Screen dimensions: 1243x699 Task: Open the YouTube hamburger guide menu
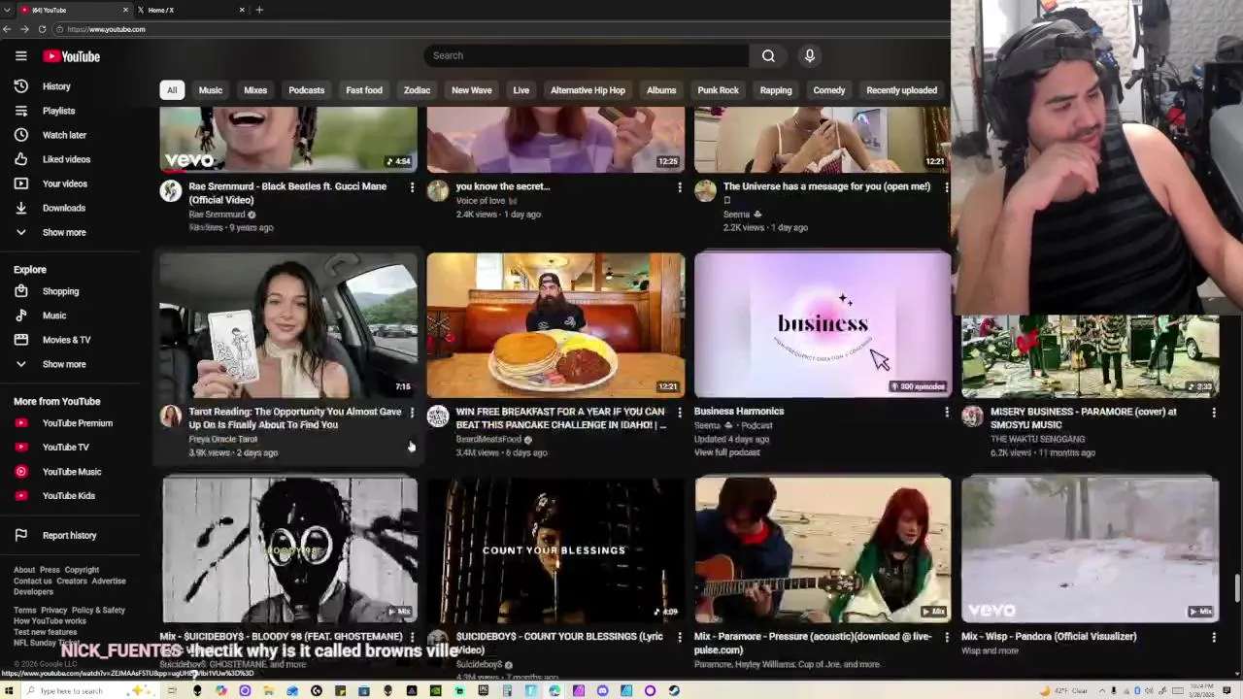pyautogui.click(x=20, y=56)
